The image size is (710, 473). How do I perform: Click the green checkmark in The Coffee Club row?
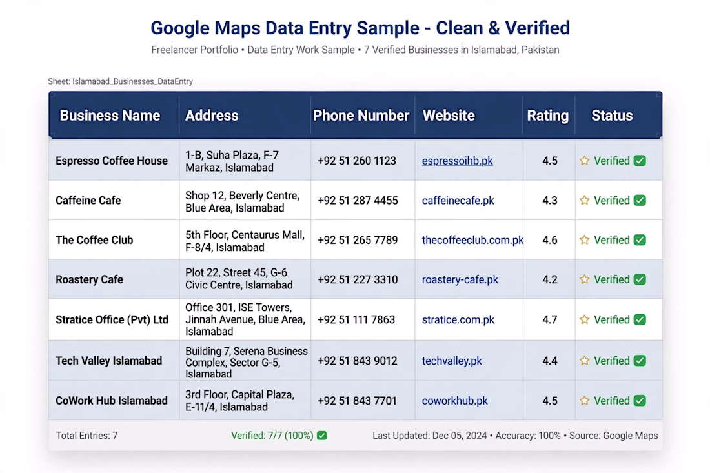point(640,239)
